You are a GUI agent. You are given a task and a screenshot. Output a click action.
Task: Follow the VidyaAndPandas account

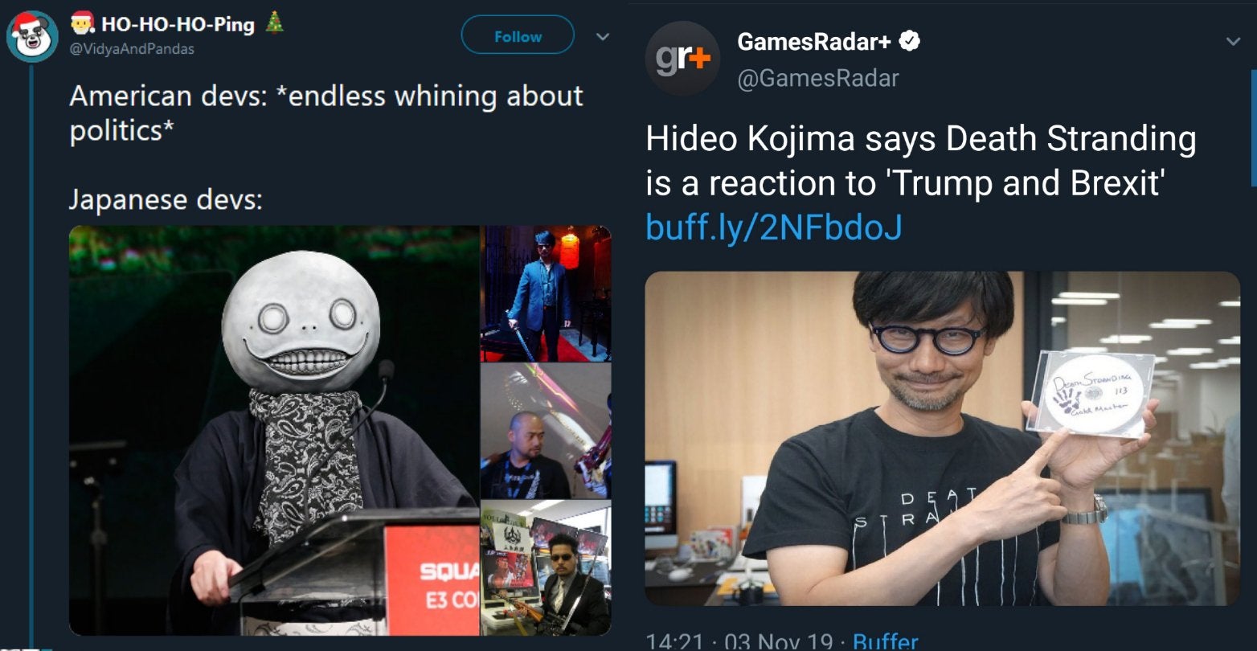click(518, 36)
